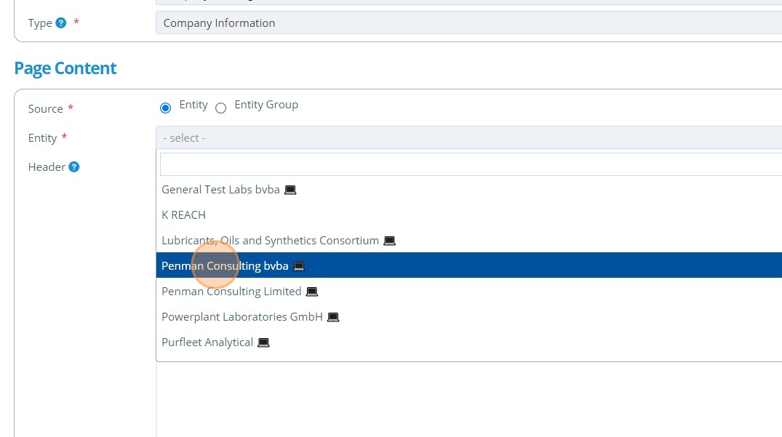Click laptop icon beside Lubricants, Oils and Synthetics Consortium

(x=389, y=241)
